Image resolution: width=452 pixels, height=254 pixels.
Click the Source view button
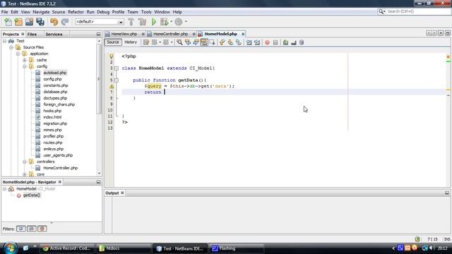pyautogui.click(x=113, y=42)
